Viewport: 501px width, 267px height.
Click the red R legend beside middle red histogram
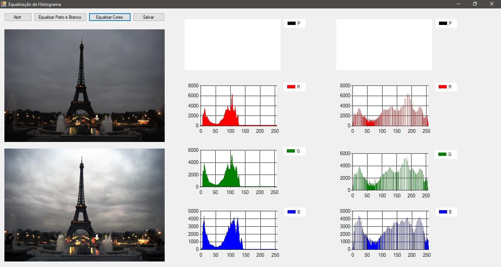pos(295,87)
